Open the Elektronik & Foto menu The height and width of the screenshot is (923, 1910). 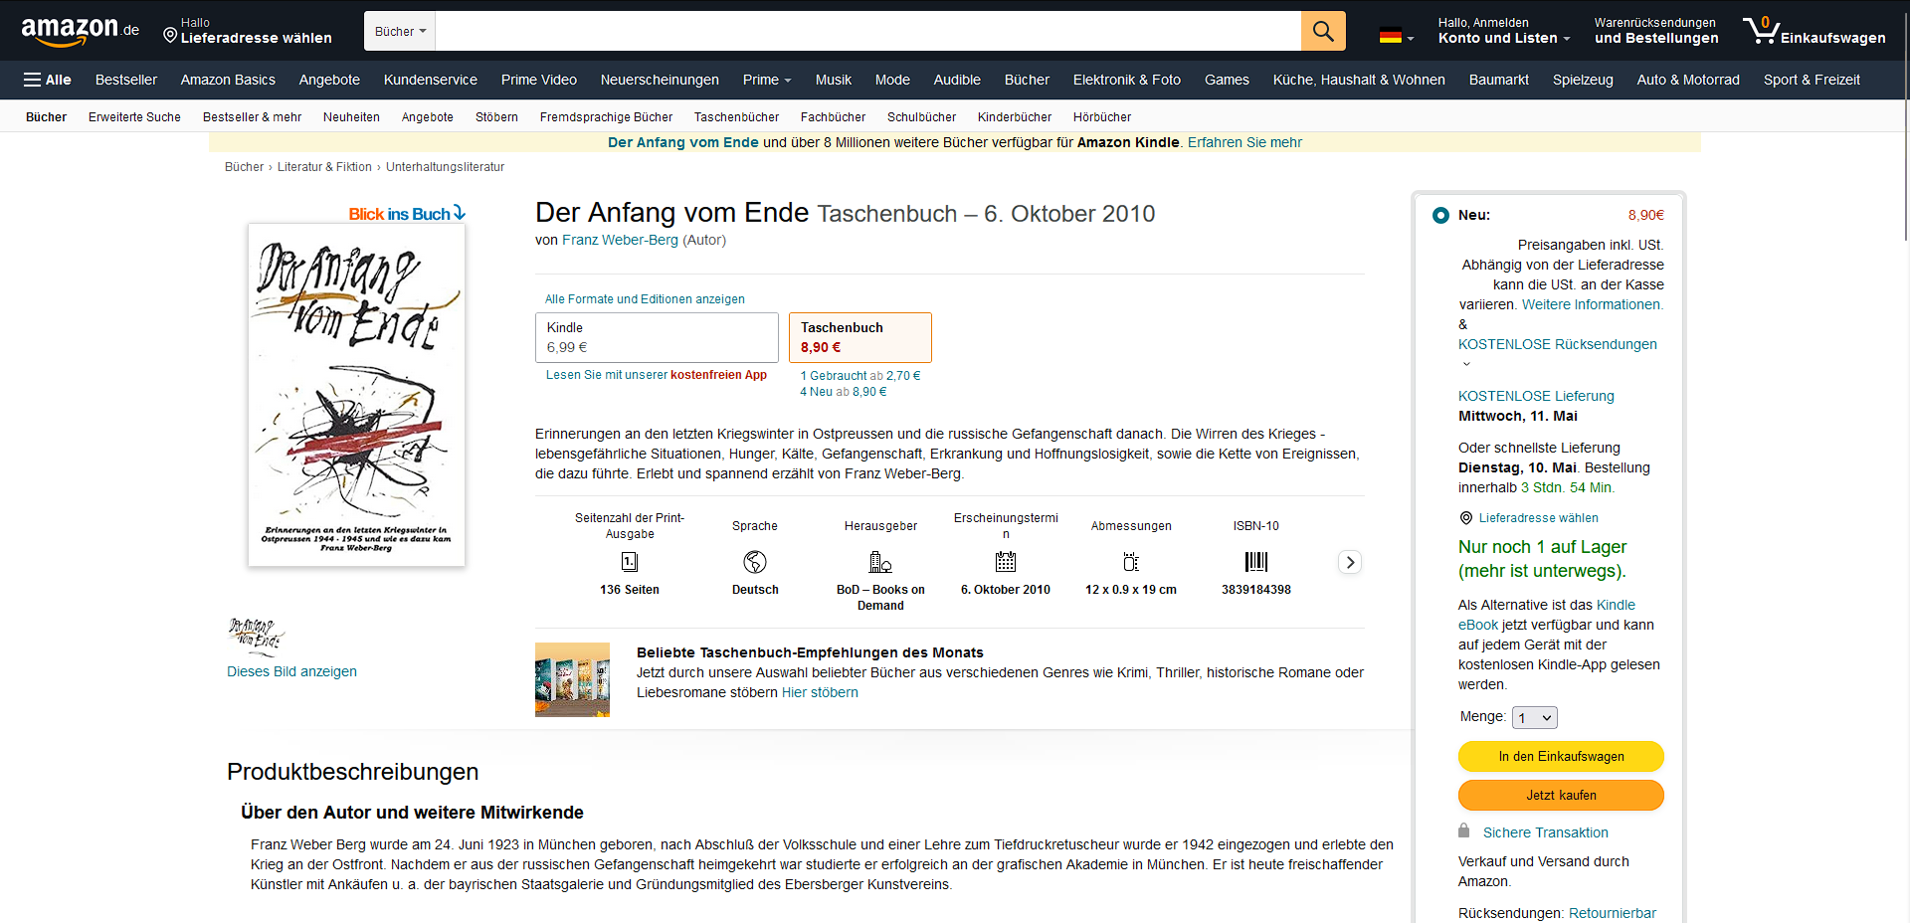(x=1126, y=80)
